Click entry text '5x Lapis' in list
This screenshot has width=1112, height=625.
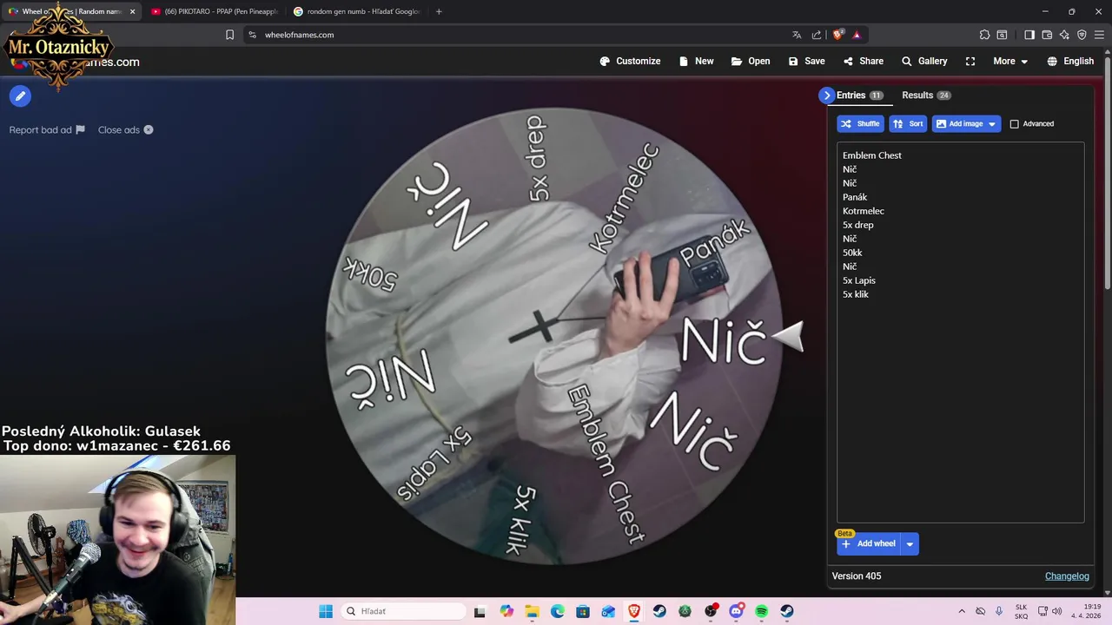coord(858,280)
